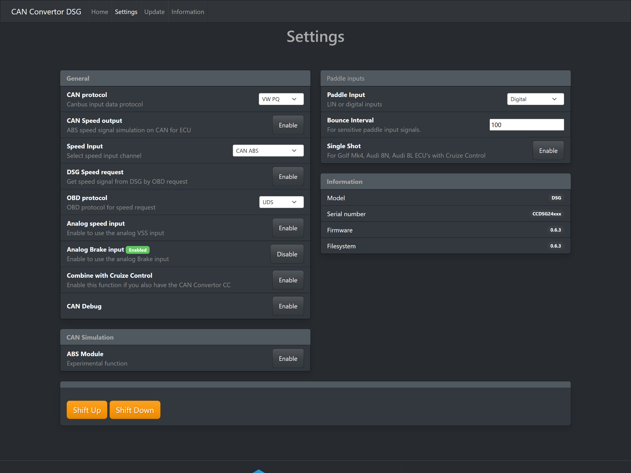631x473 pixels.
Task: Disable Analog Brake input
Action: pyautogui.click(x=287, y=254)
